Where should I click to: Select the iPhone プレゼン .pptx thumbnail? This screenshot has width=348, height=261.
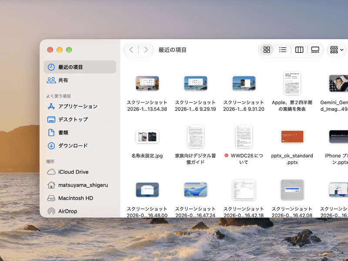tap(338, 137)
